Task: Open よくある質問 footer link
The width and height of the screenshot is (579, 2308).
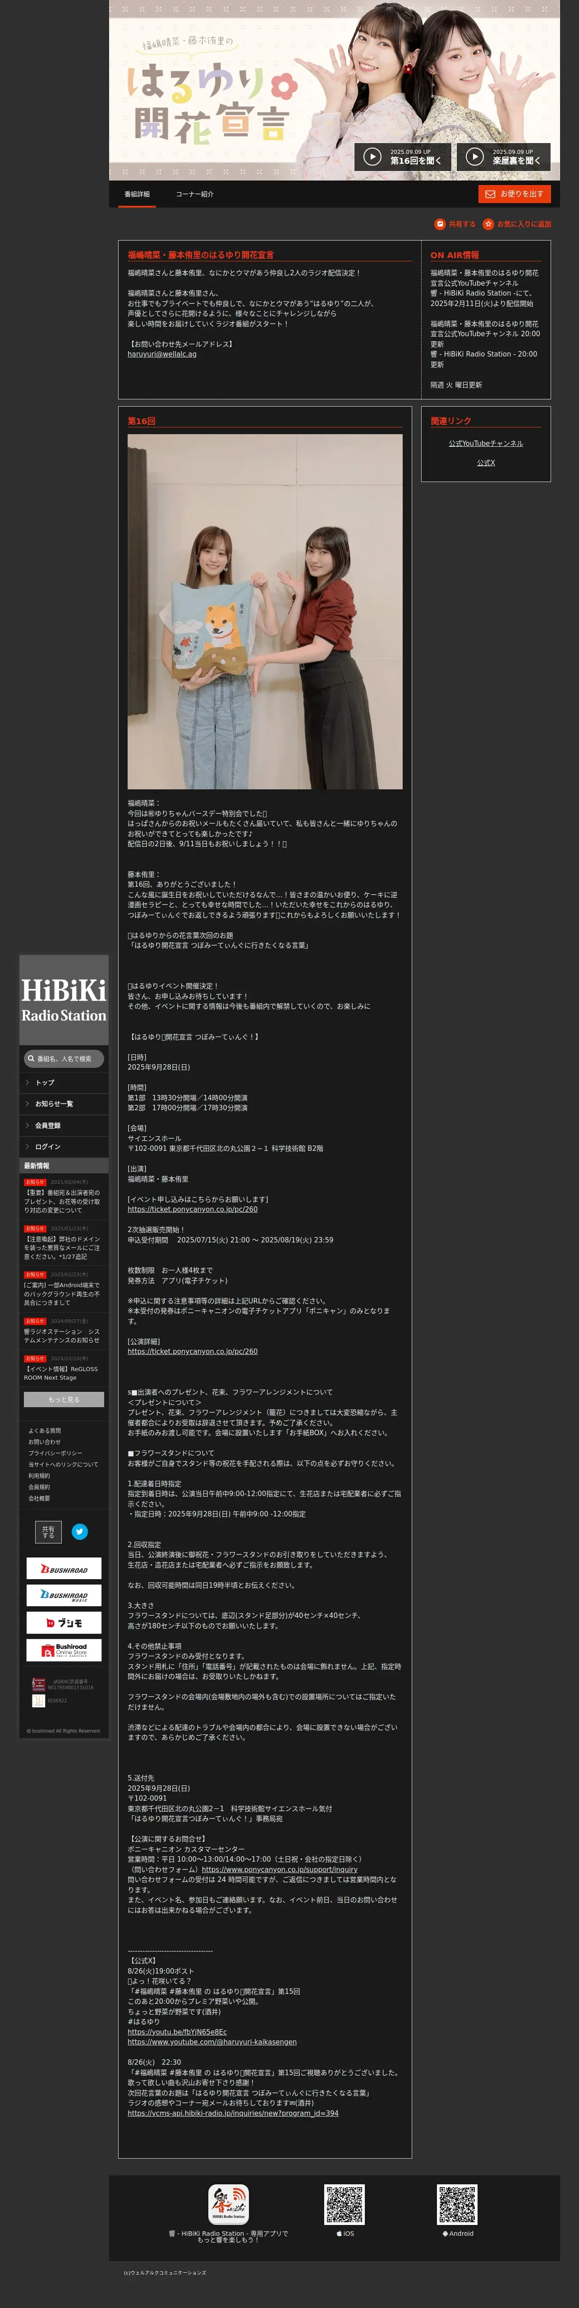Action: pos(45,1431)
